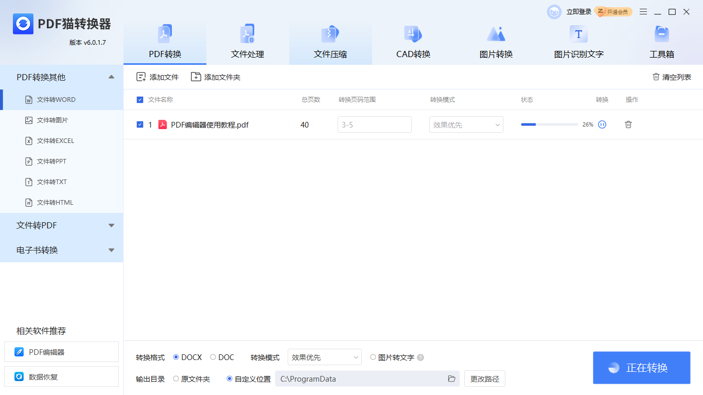
Task: Click the 添加文件夹 icon
Action: tap(196, 77)
